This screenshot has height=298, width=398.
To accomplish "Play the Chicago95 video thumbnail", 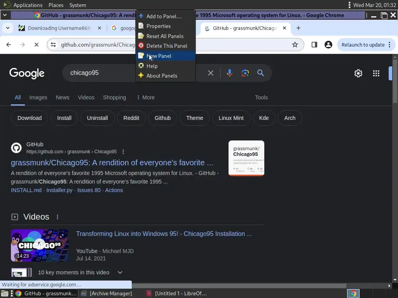I will point(40,245).
